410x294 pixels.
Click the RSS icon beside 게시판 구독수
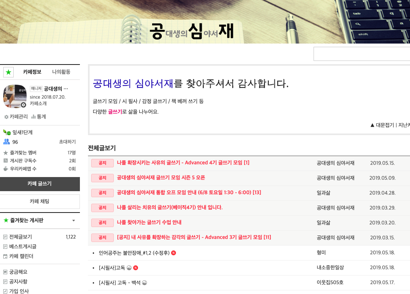5,160
